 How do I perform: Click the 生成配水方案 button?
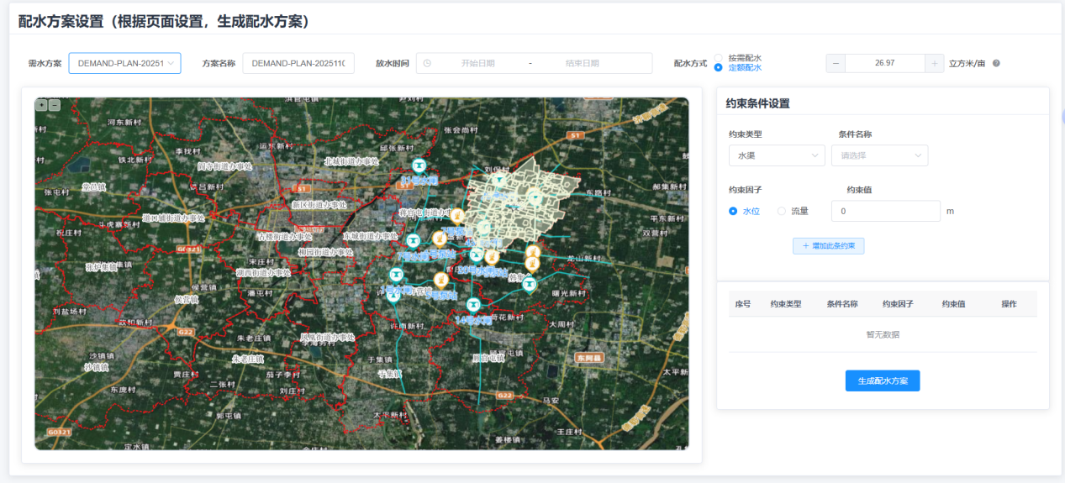tap(883, 381)
